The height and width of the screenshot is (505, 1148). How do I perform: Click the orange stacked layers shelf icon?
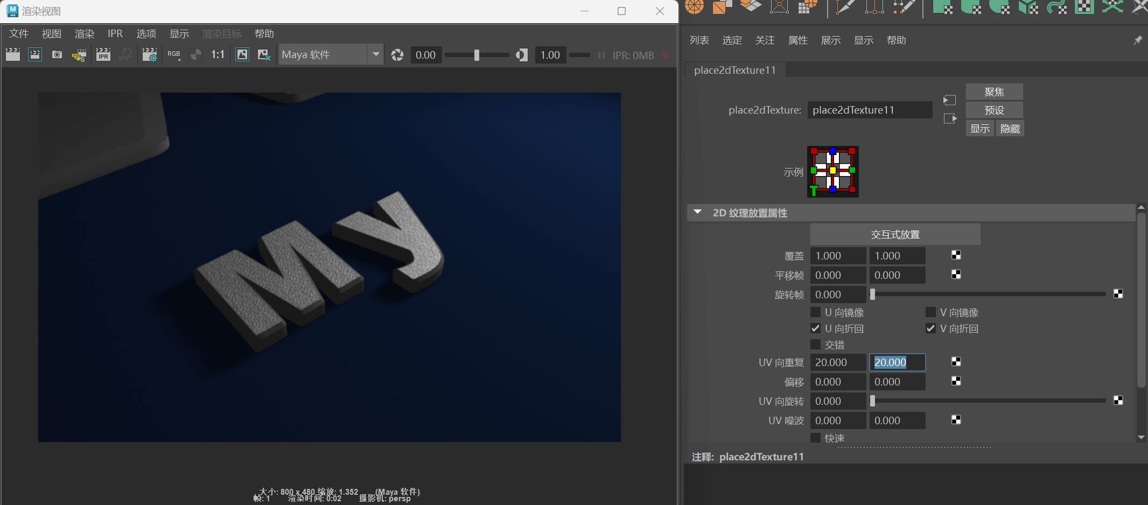(x=751, y=6)
